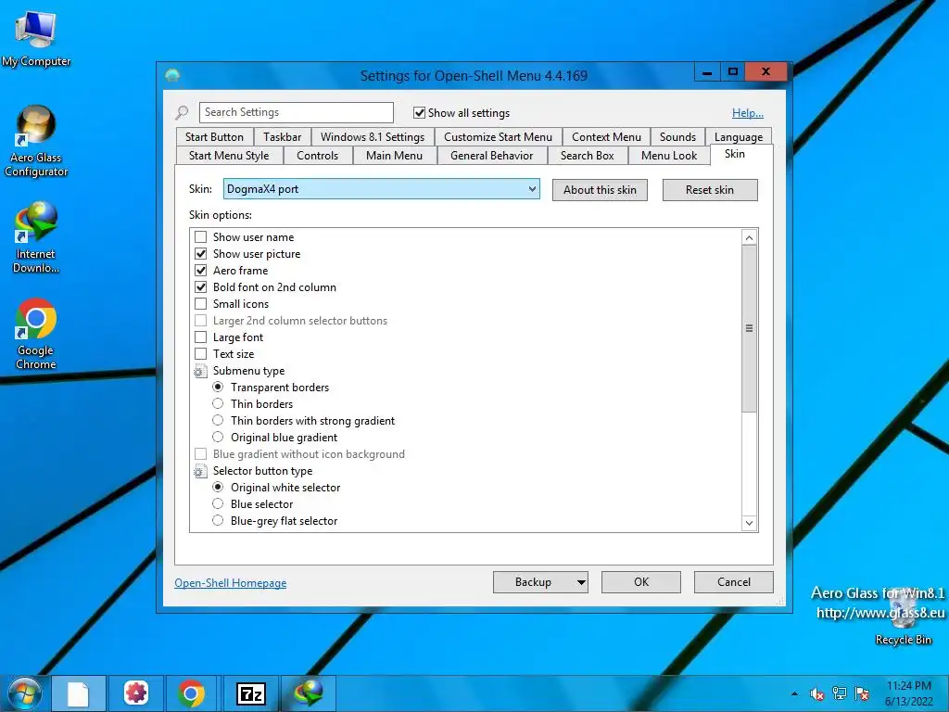The height and width of the screenshot is (712, 949).
Task: Go to Windows 8.1 Settings tab
Action: (373, 137)
